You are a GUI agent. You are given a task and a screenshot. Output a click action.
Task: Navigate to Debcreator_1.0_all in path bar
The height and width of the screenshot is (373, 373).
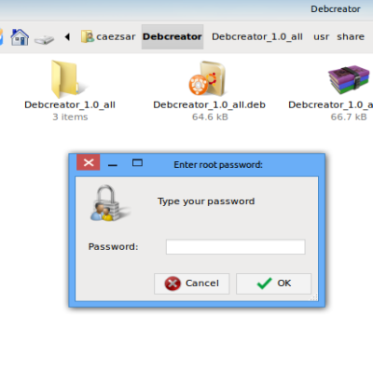pos(257,36)
